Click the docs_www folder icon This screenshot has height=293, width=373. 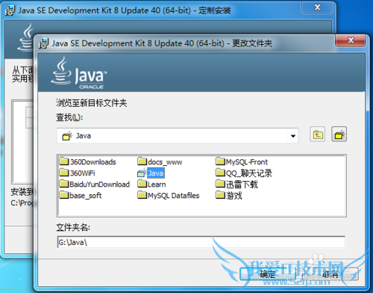pos(142,161)
